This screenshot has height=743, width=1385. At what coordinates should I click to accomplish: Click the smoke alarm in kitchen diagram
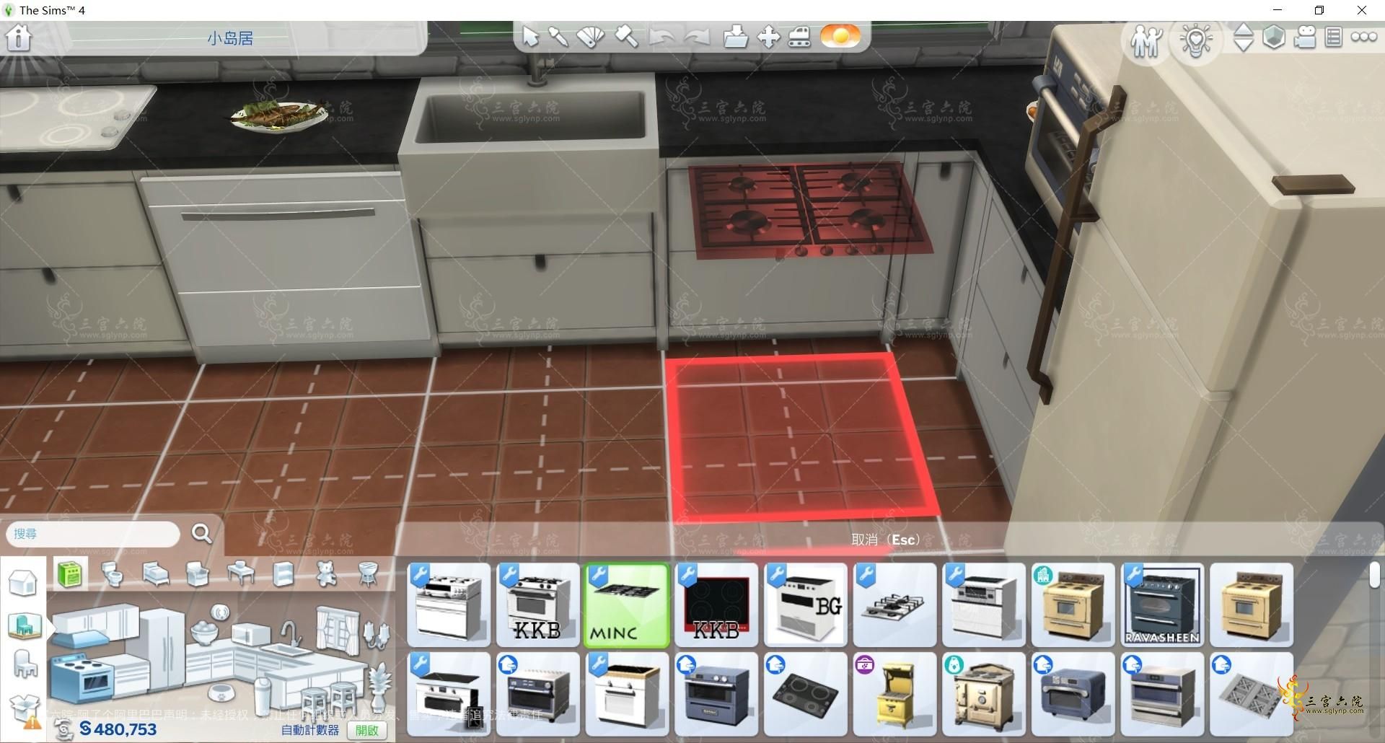pos(221,613)
